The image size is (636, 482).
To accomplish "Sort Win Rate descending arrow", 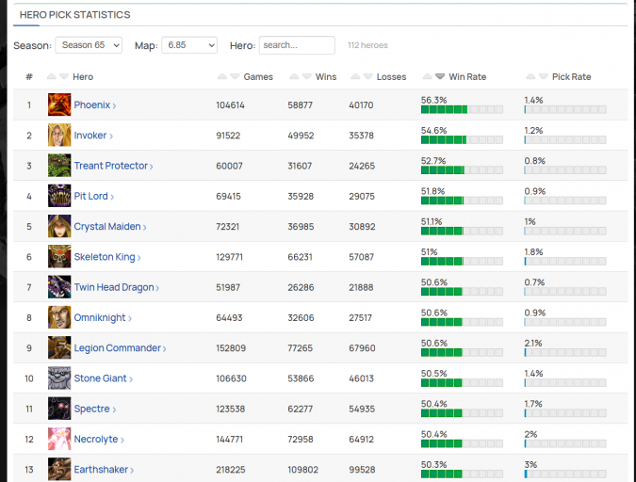I will (x=440, y=76).
